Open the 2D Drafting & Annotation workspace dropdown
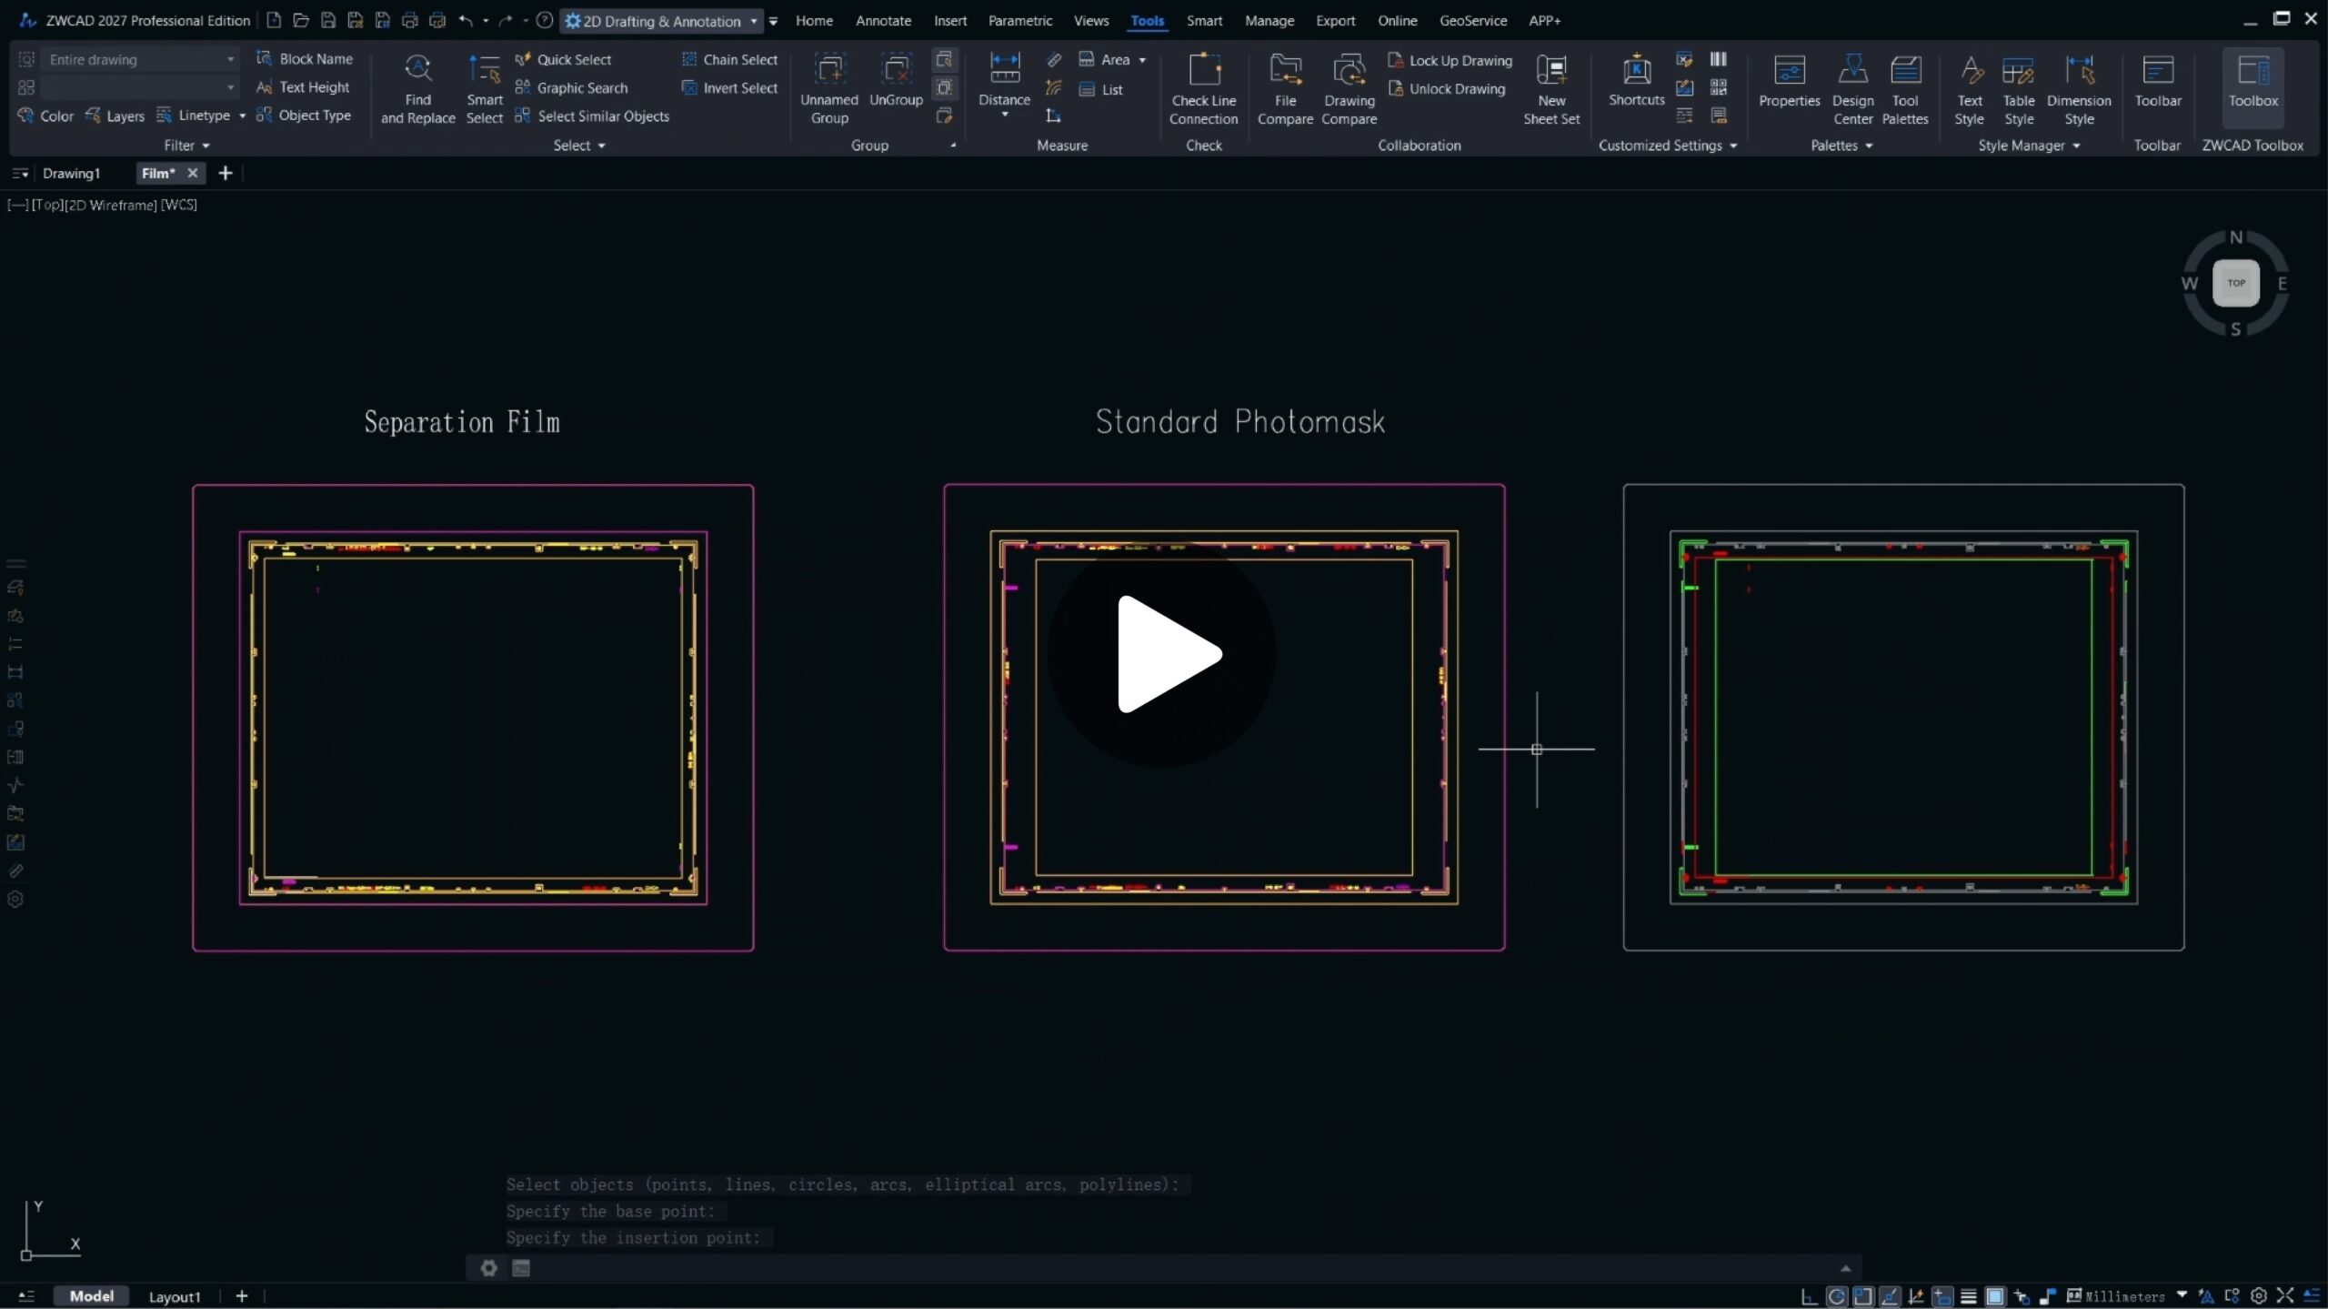2328x1309 pixels. 753,21
